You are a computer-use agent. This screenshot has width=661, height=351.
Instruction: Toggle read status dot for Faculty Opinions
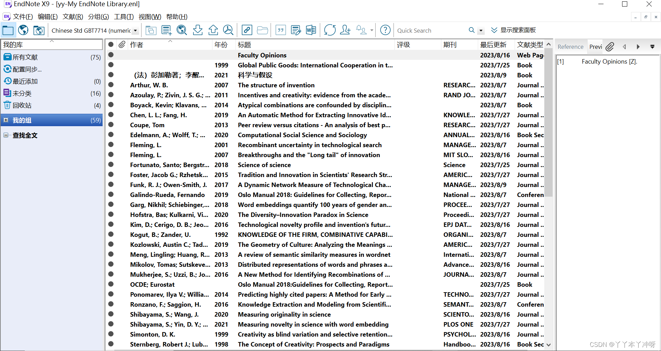point(111,55)
